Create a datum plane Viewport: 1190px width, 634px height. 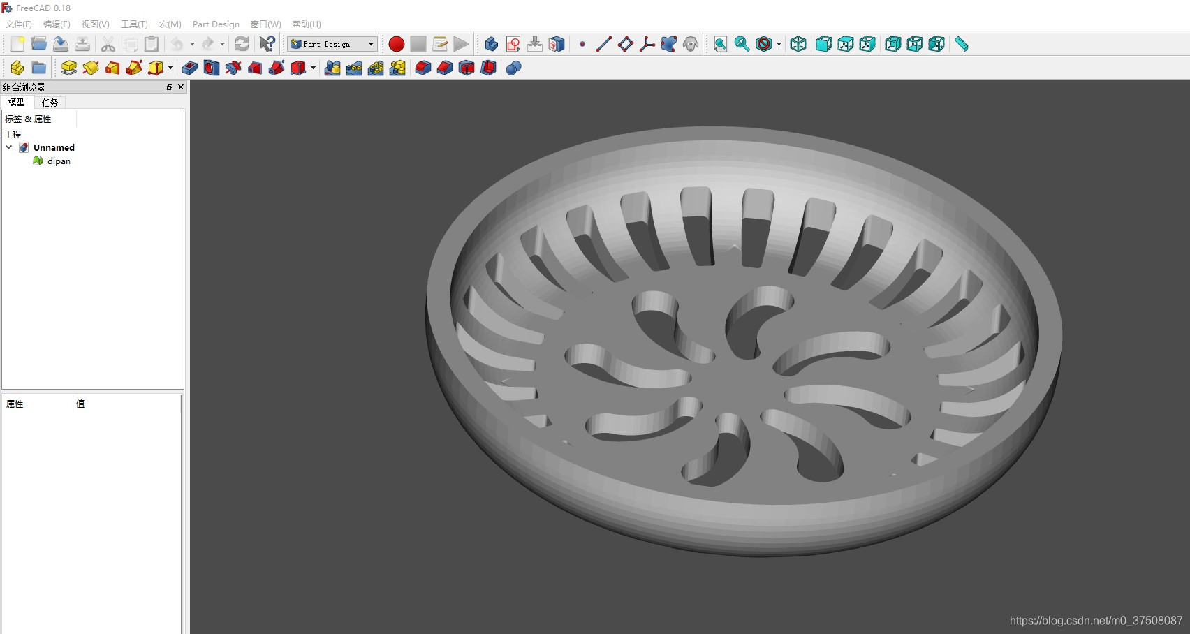click(626, 44)
